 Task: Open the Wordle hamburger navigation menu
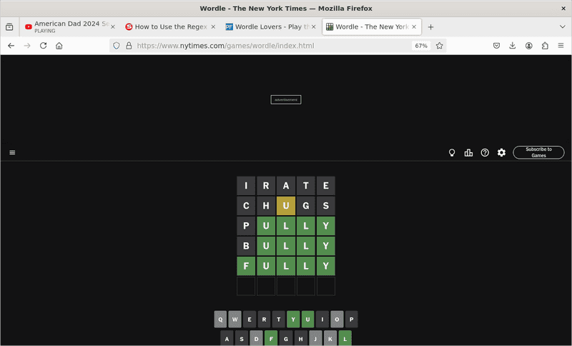[x=12, y=152]
